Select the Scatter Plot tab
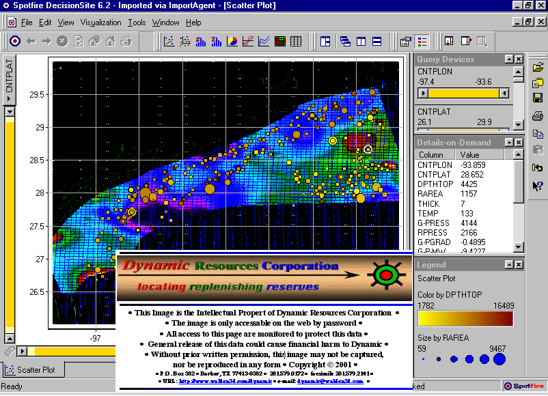Viewport: 548px width, 396px height. pyautogui.click(x=34, y=370)
